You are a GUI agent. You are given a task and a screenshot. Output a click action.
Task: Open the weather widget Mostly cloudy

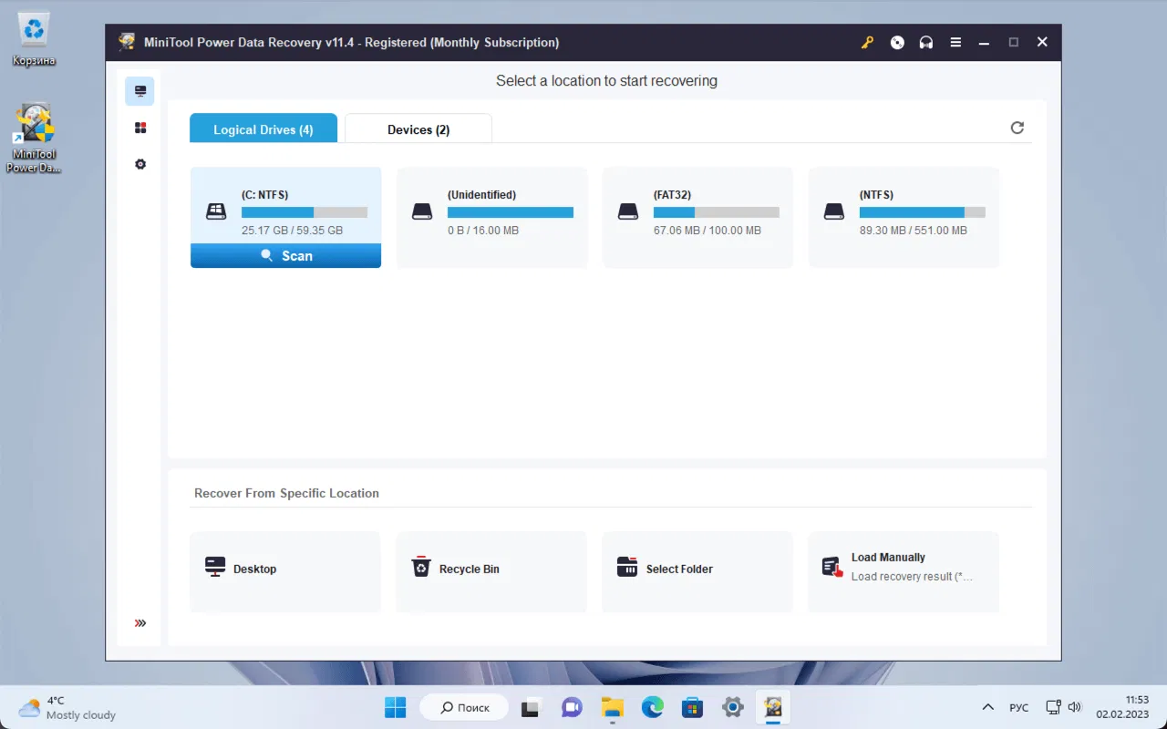(x=68, y=707)
